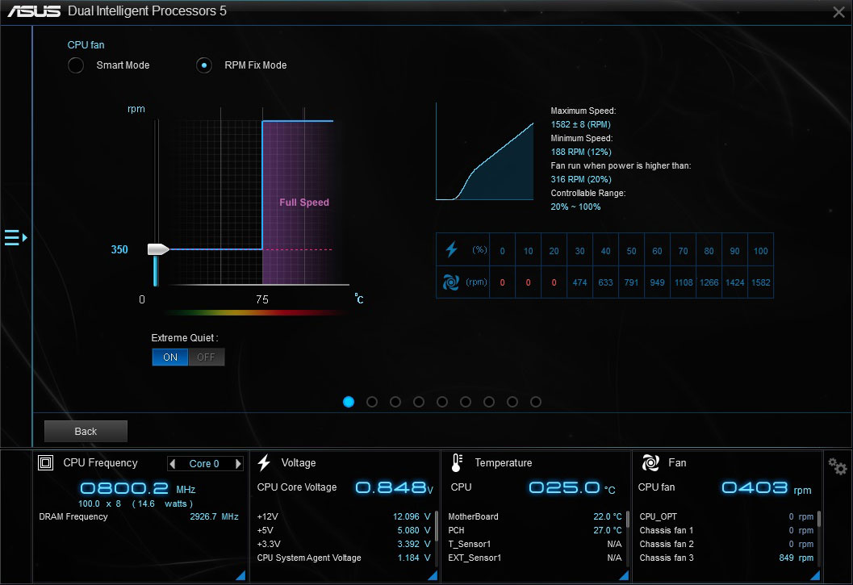Click the 0403 rpm CPU fan readout
This screenshot has height=585, width=853.
point(755,487)
